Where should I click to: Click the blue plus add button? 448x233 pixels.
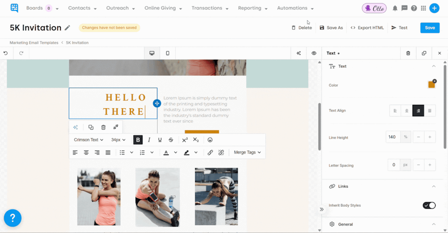[434, 8]
